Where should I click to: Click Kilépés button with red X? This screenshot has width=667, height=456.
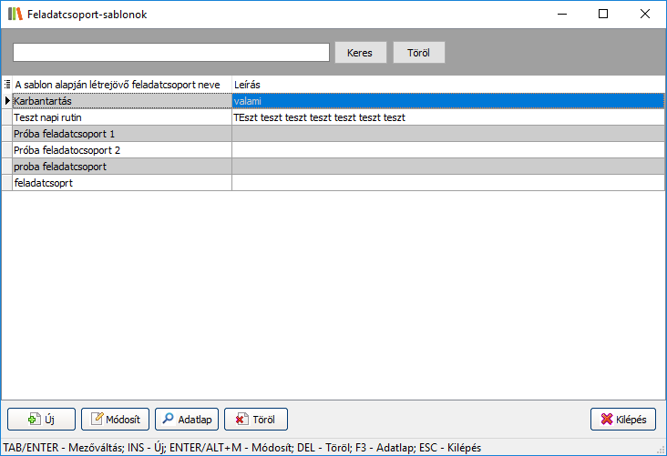(x=623, y=420)
